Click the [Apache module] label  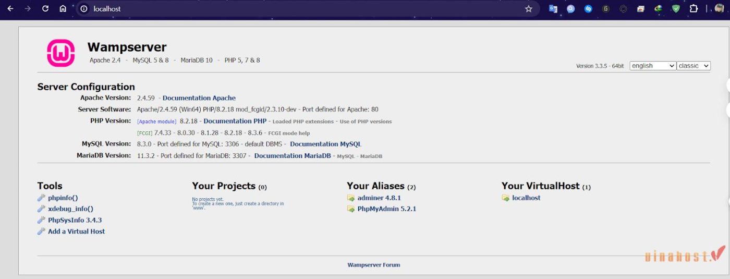tap(156, 122)
